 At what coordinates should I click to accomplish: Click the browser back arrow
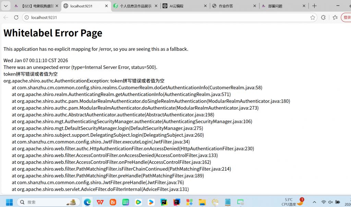coord(6,18)
